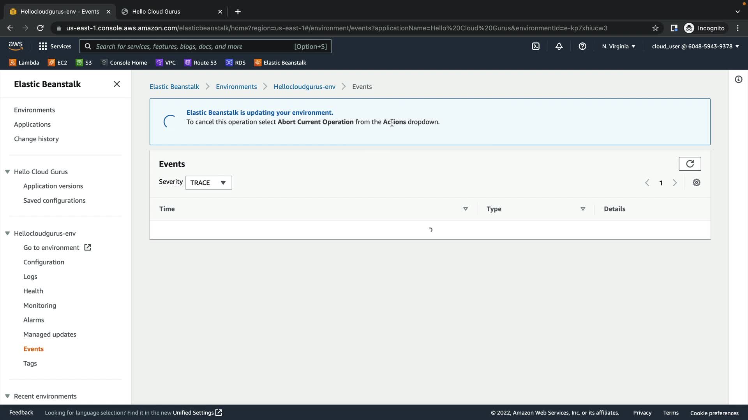The height and width of the screenshot is (420, 748).
Task: Click the notifications bell icon
Action: pyautogui.click(x=559, y=46)
